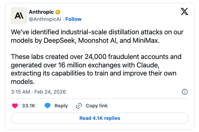Open the tweet info icon
Screen dimensions: 199x132
(x=185, y=92)
